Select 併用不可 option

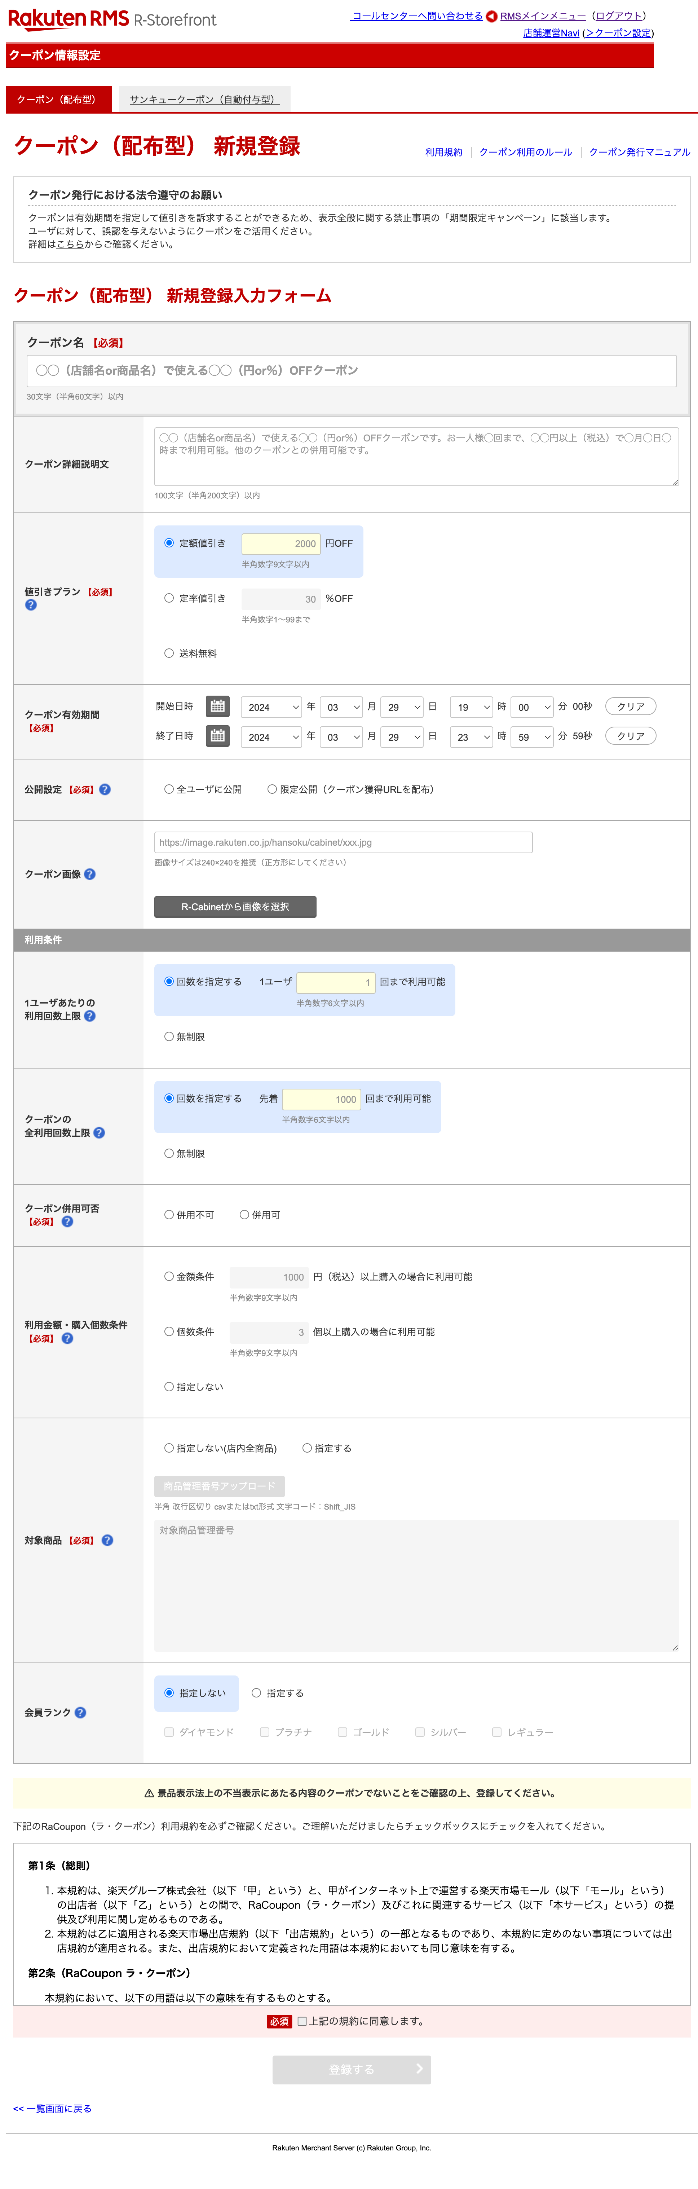tap(169, 1215)
